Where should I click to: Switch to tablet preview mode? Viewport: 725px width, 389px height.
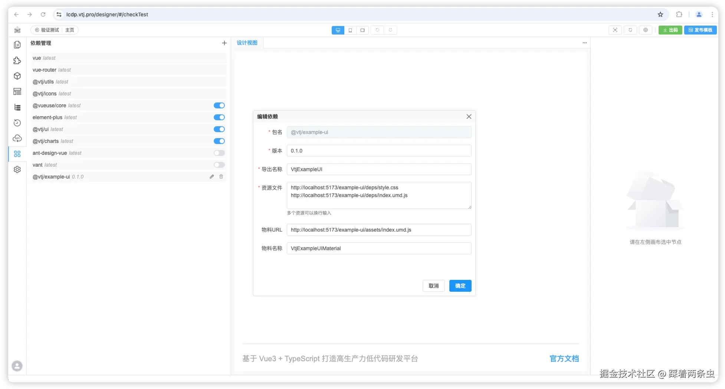[362, 30]
